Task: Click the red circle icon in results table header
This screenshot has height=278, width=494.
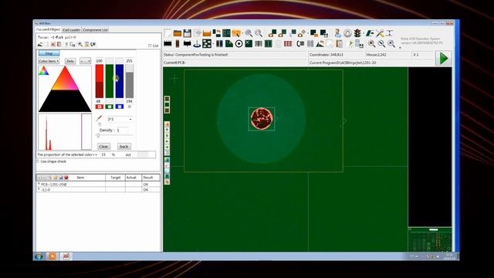Action: tap(66, 178)
